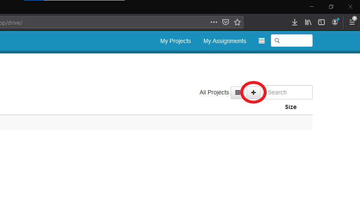Minimize the browser window
The image size is (360, 223).
pos(312,7)
